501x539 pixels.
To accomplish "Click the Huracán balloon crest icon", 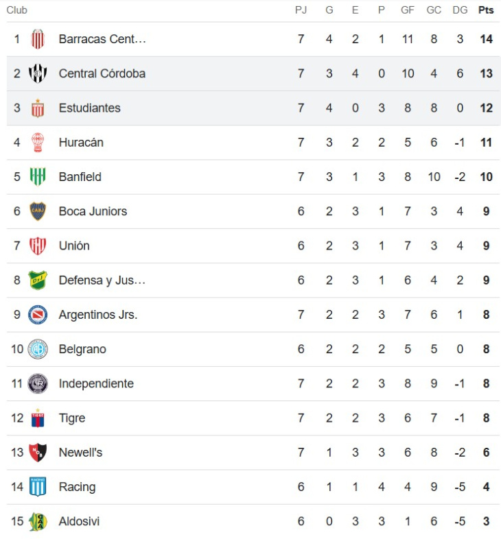I will click(x=38, y=143).
